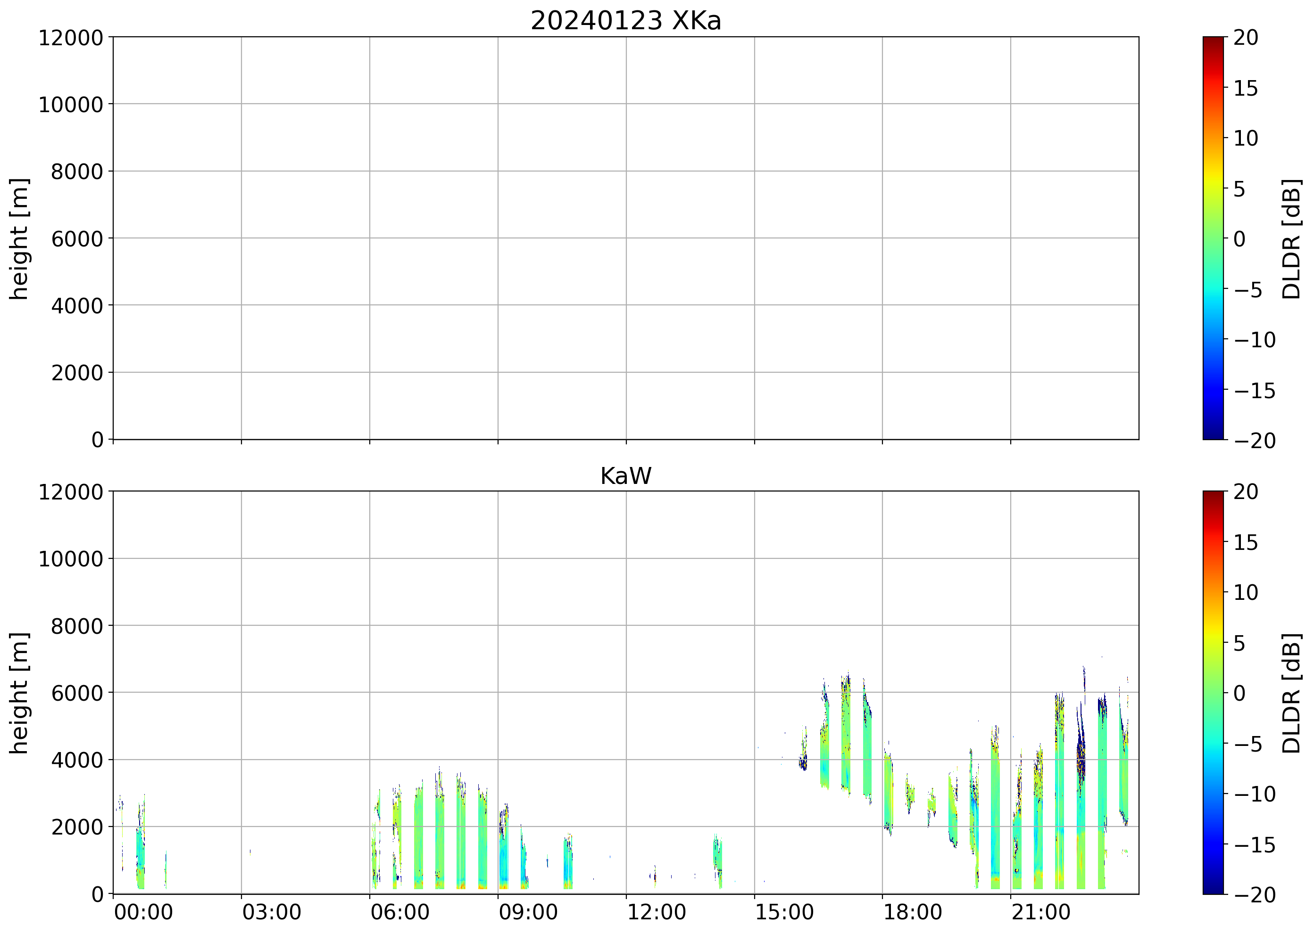Screen dimensions: 1314x933
Task: Click the 09:00 time axis label
Action: pyautogui.click(x=528, y=912)
